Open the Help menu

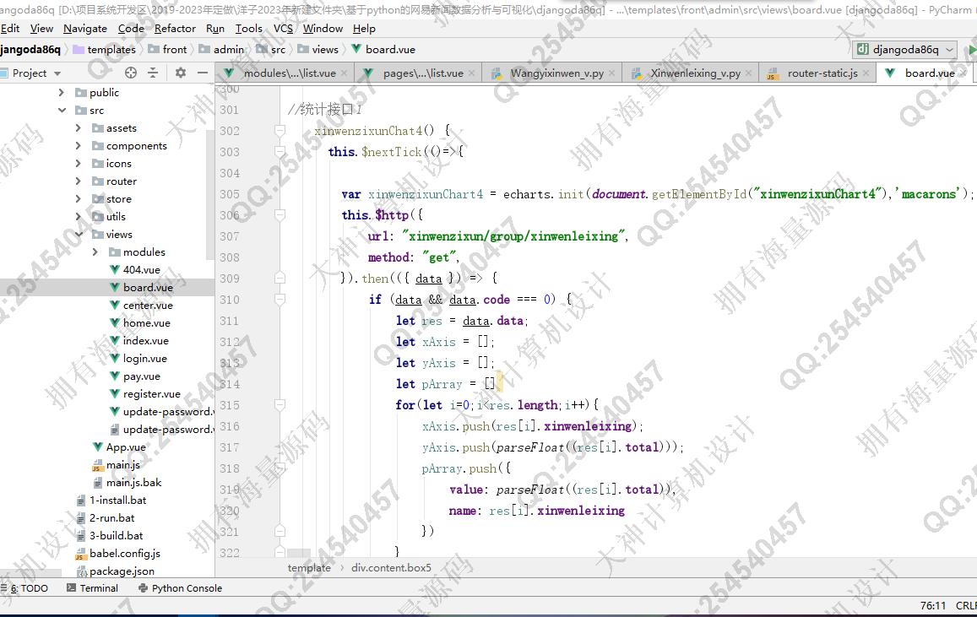click(364, 29)
